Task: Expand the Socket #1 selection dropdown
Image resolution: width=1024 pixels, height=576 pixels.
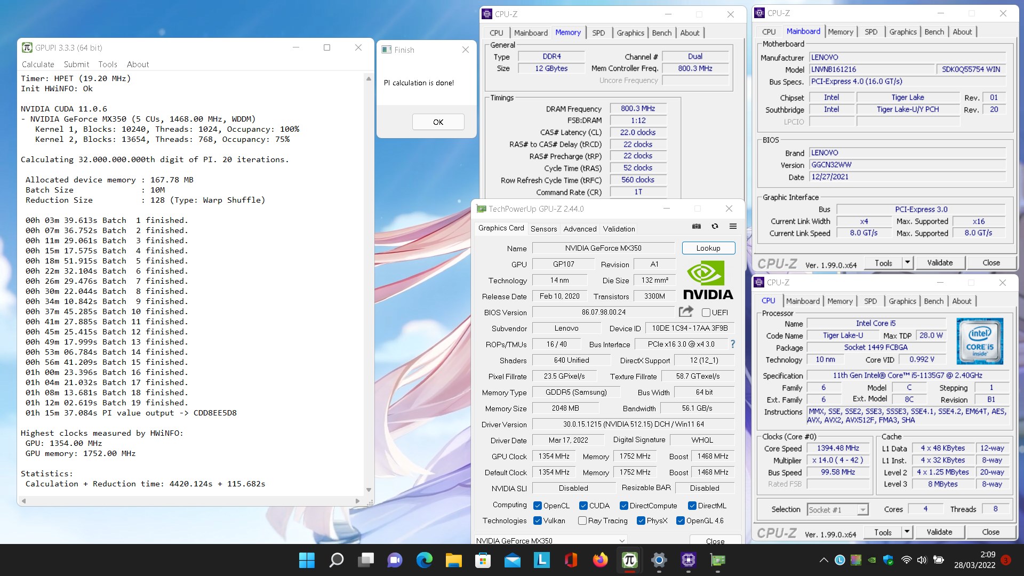Action: [x=862, y=510]
